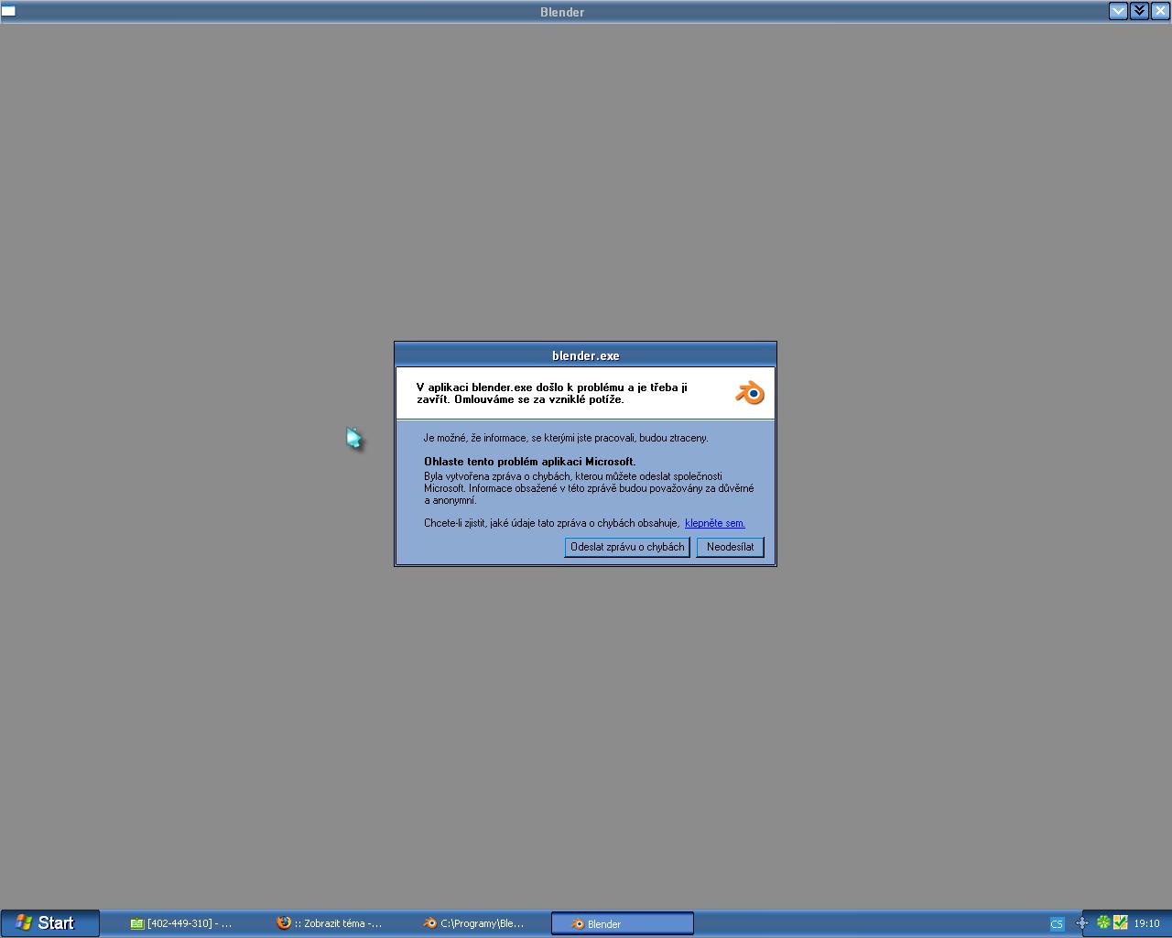Viewport: 1172px width, 938px height.
Task: Switch to Firefox 'Zobrazit téma' taskbar window
Action: 330,923
